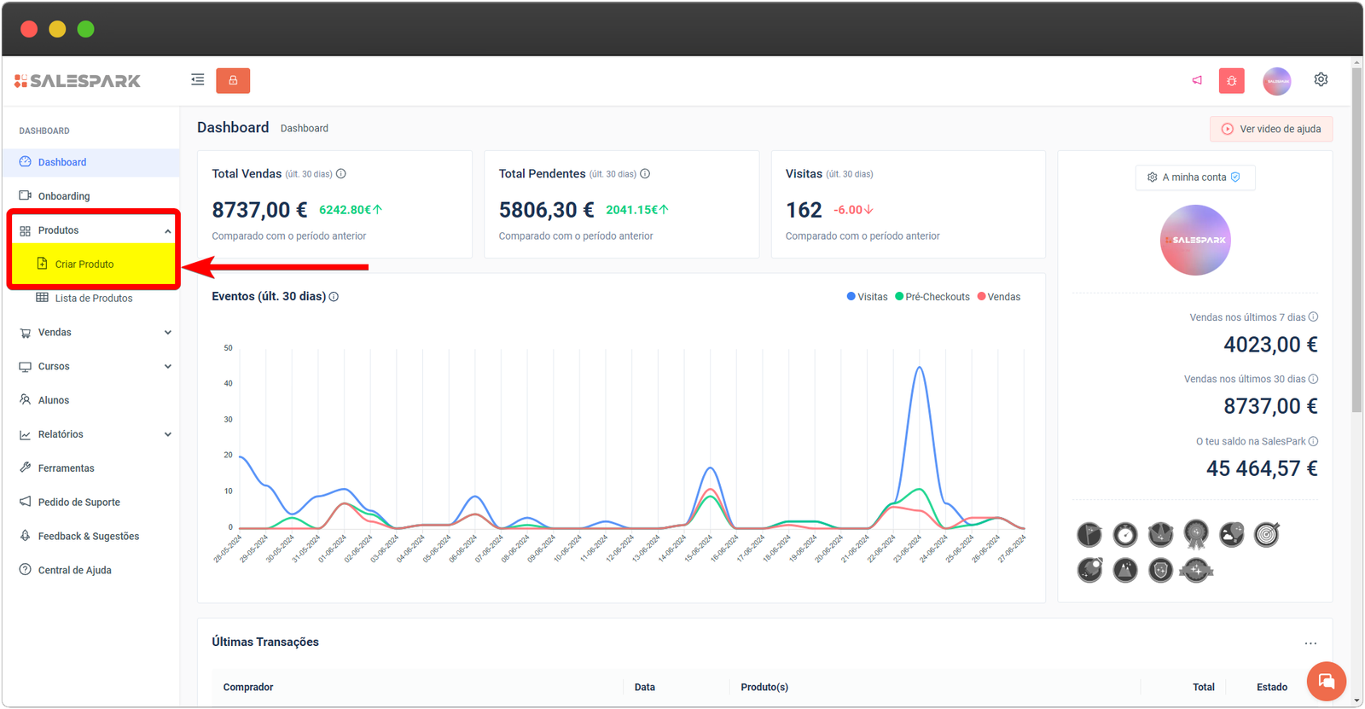This screenshot has height=709, width=1365.
Task: Click the orange lock icon button
Action: click(x=233, y=80)
